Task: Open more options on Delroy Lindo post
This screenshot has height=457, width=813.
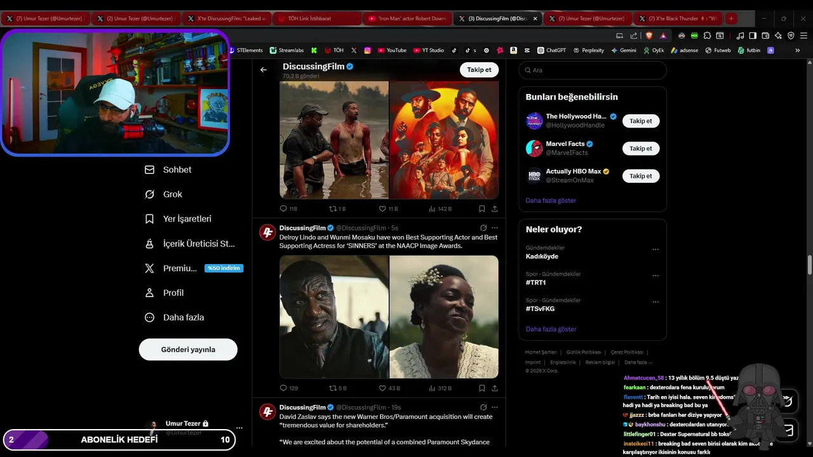Action: 495,228
